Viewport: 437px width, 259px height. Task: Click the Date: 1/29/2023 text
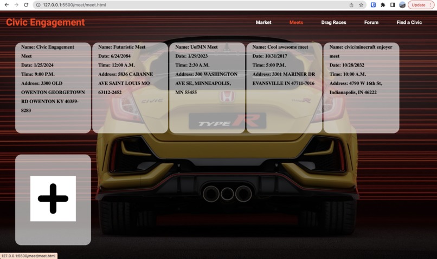tap(191, 56)
